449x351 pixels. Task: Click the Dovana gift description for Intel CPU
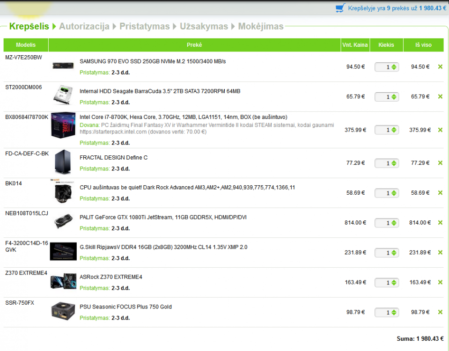tap(207, 128)
